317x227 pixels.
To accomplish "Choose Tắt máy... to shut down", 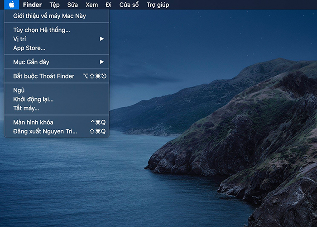I will [57, 108].
